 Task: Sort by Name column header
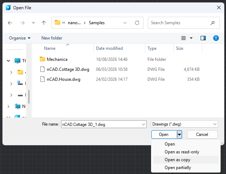50,48
